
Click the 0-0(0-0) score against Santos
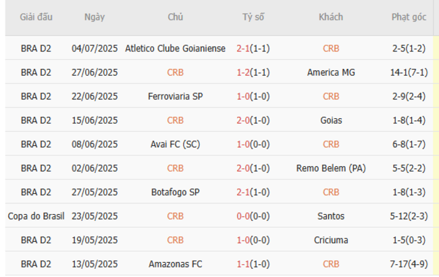[253, 216]
